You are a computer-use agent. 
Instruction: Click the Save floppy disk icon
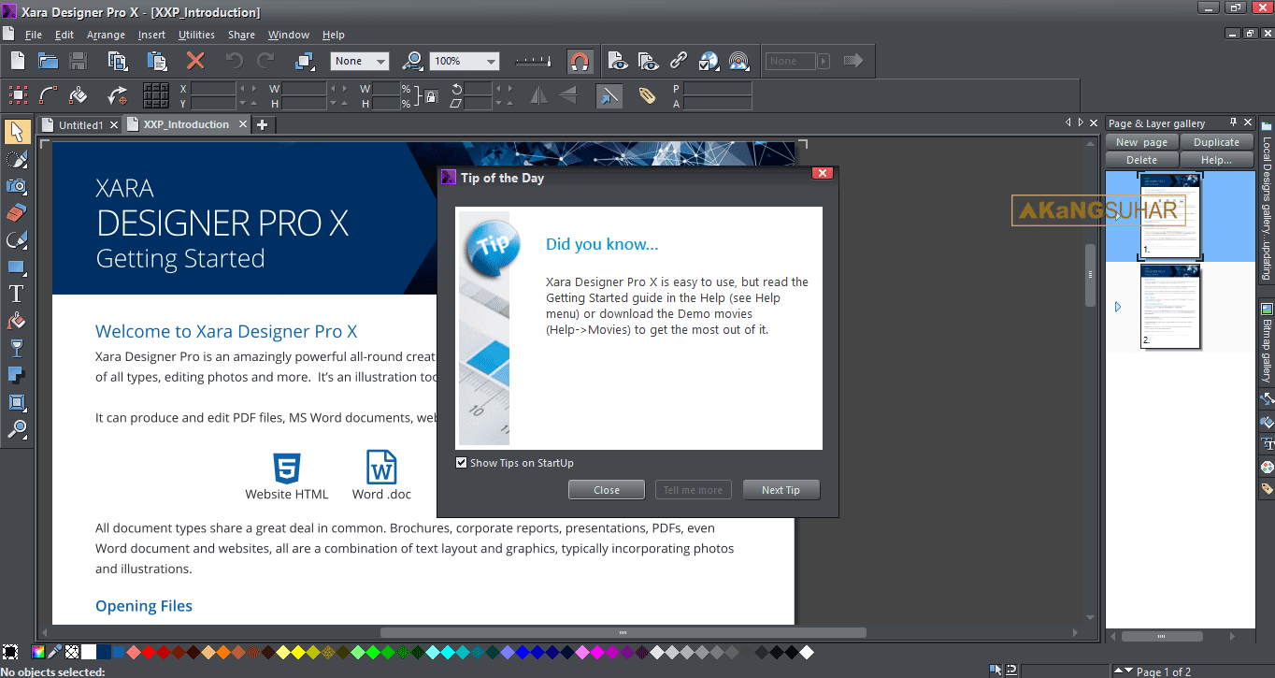(x=78, y=61)
